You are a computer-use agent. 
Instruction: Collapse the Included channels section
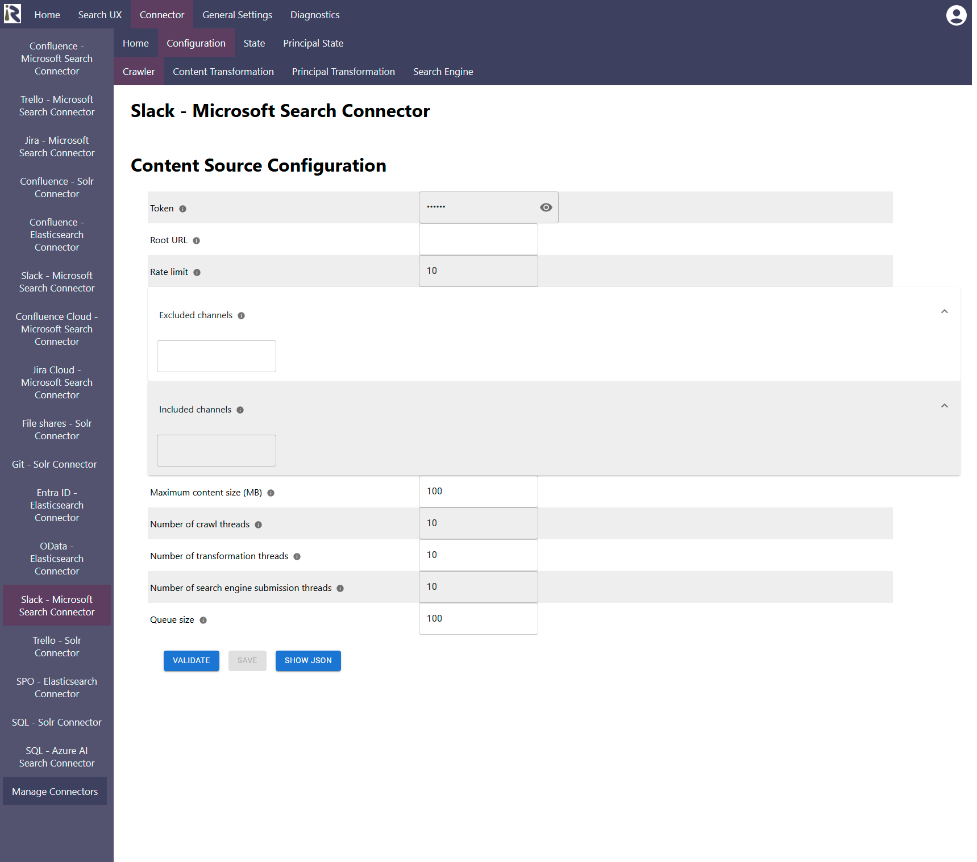coord(945,406)
